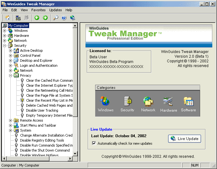This screenshot has width=217, height=169.
Task: Click the Control Panel tree icon
Action: point(16,56)
